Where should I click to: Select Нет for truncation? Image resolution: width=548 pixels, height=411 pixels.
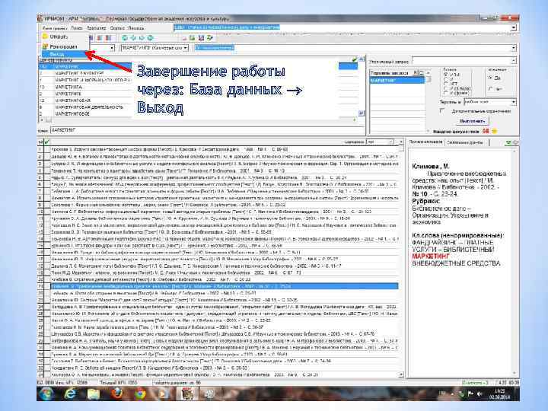490,89
